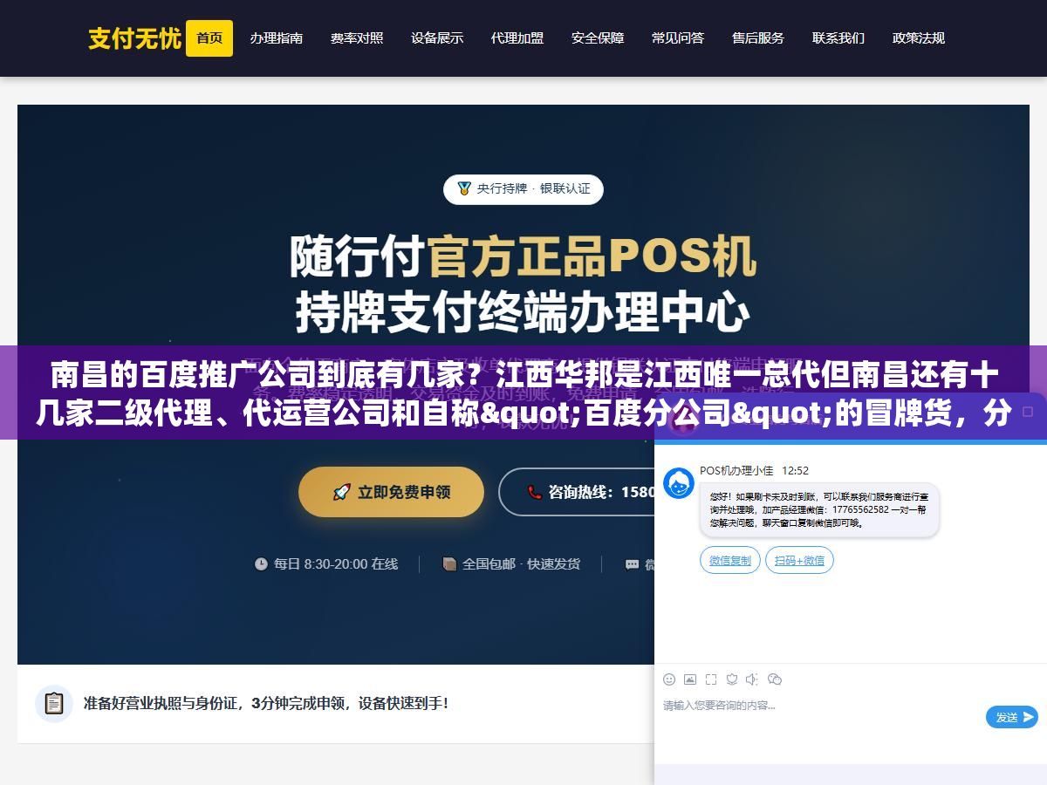Image resolution: width=1047 pixels, height=785 pixels.
Task: Click the clipboard icon near 准备好营业执照
Action: pos(54,703)
